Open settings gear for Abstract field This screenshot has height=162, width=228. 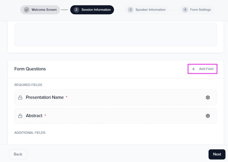(208, 116)
